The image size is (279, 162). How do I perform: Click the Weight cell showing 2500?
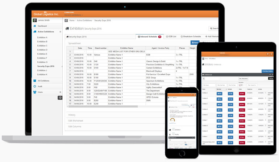192,74
